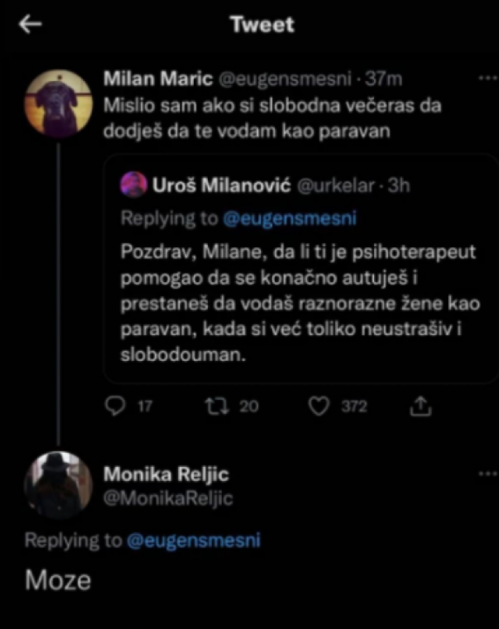Image resolution: width=499 pixels, height=629 pixels.
Task: Open Monika Reljic's profile picture
Action: tap(57, 487)
